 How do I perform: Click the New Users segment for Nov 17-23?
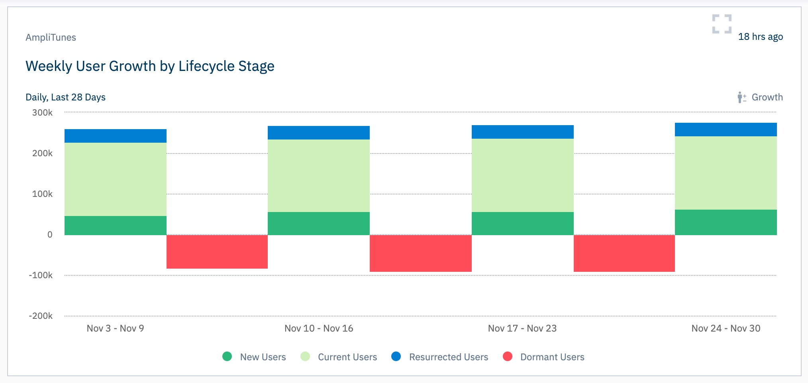[522, 223]
